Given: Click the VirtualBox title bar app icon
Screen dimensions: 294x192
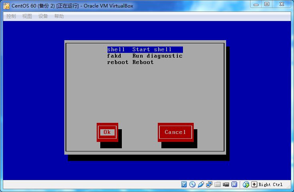Looking at the screenshot, I should coord(6,6).
